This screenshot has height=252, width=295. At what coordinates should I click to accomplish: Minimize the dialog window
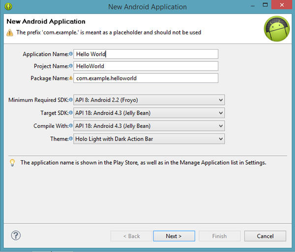[x=253, y=5]
